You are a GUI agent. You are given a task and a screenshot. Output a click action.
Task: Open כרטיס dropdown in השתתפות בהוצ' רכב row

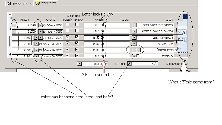pyautogui.click(x=40, y=25)
